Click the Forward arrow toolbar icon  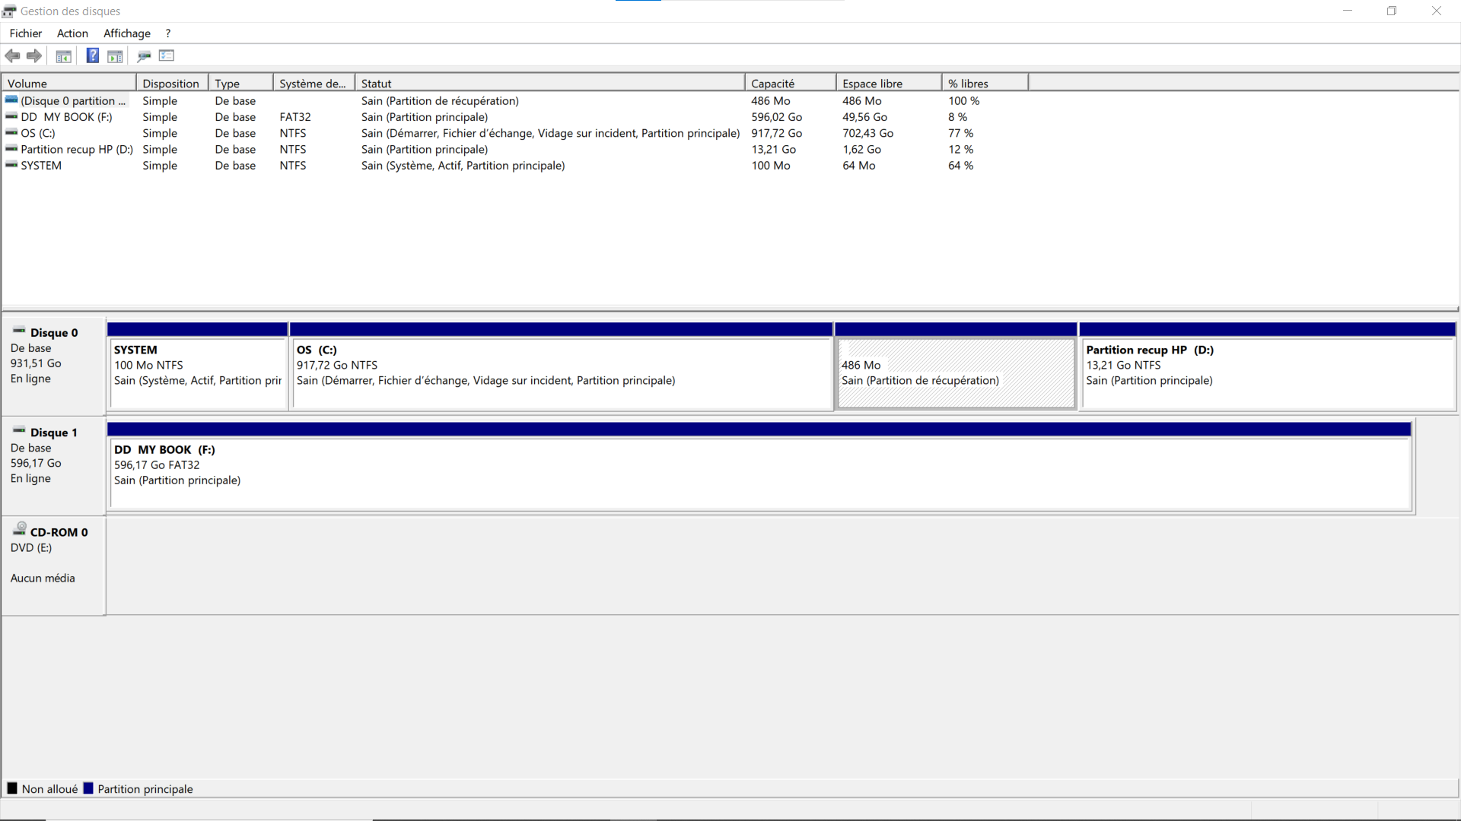[x=34, y=55]
